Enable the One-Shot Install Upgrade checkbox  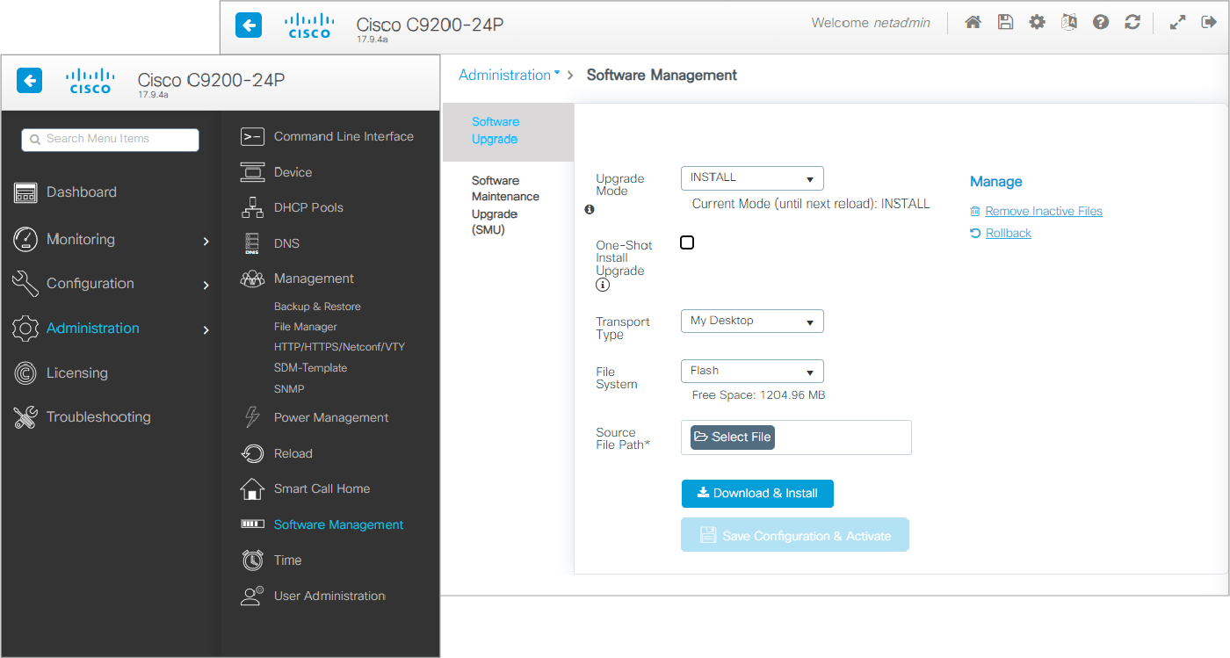[x=687, y=242]
